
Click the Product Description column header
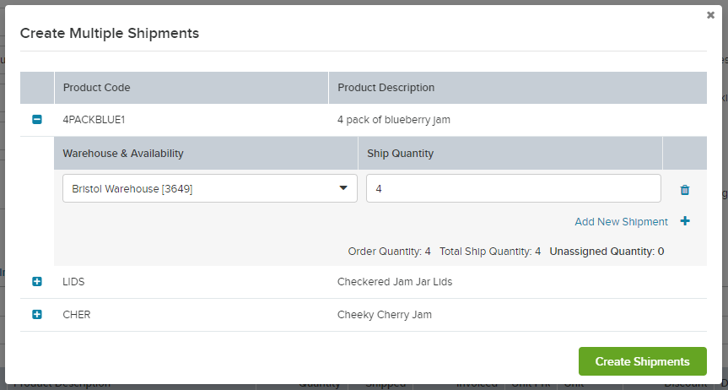(x=386, y=88)
